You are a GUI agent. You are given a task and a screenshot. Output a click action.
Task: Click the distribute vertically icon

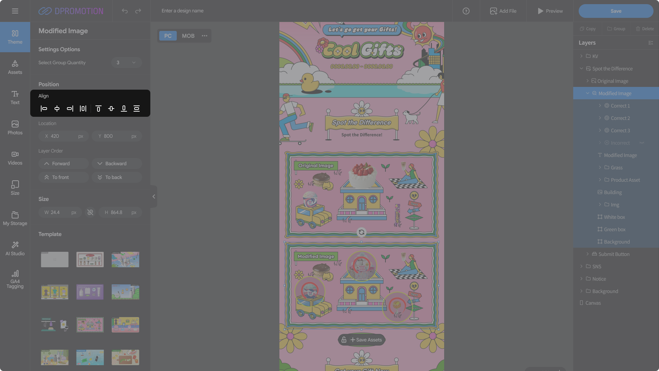click(x=137, y=109)
